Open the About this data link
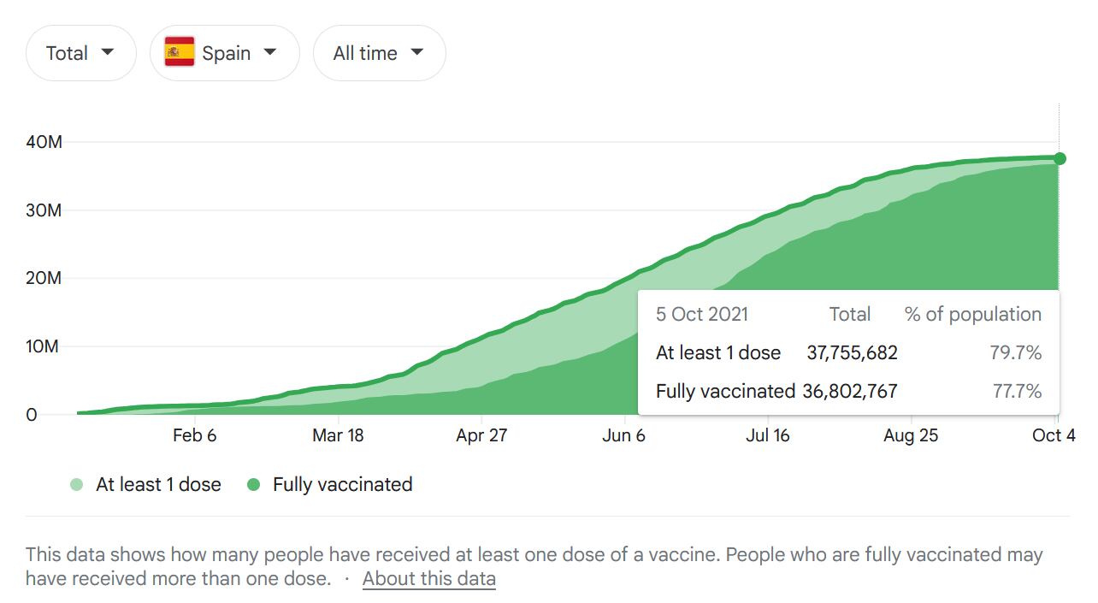Screen dimensions: 1098x603 [428, 578]
